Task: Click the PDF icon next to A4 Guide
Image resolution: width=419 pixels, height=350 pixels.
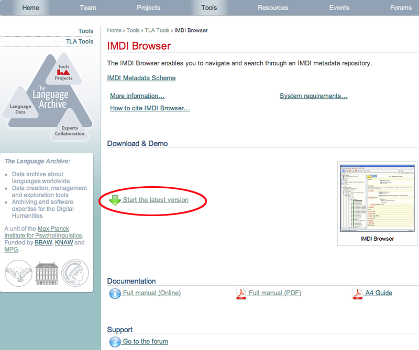Action: click(358, 293)
